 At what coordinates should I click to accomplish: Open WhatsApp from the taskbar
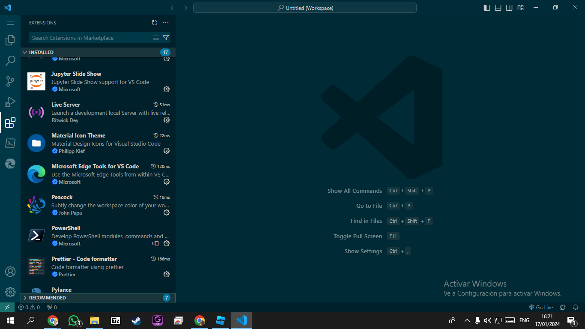coord(75,320)
